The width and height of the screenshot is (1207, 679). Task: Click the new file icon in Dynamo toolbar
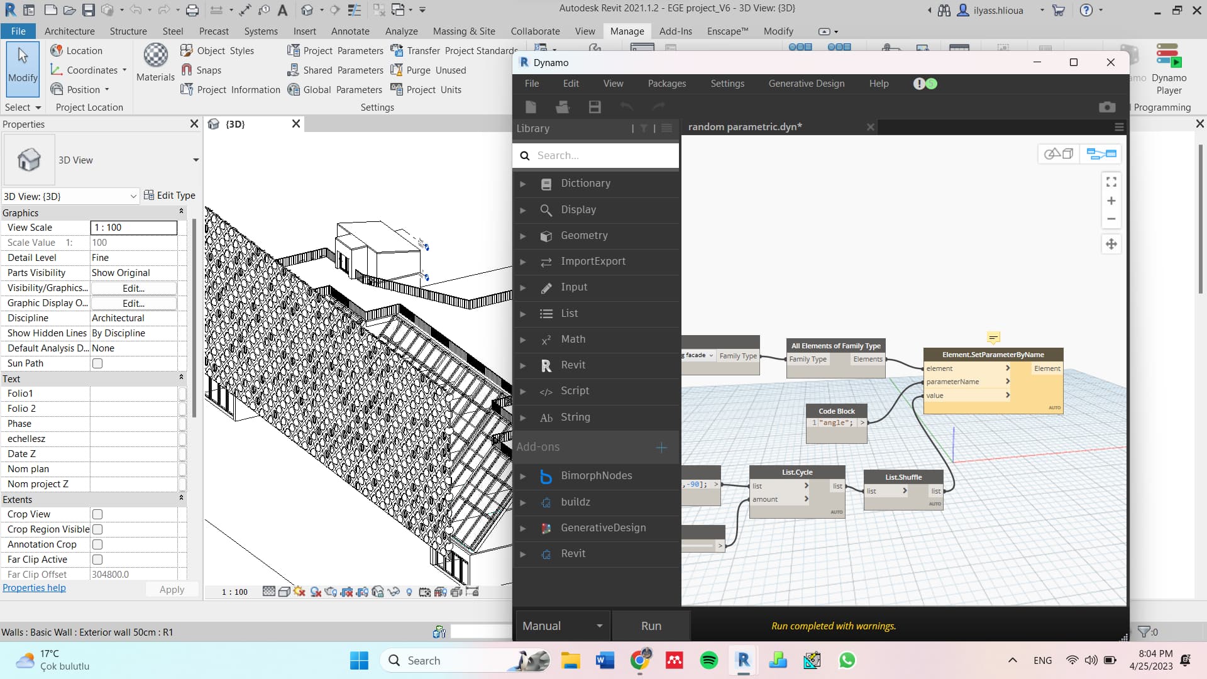coord(531,107)
